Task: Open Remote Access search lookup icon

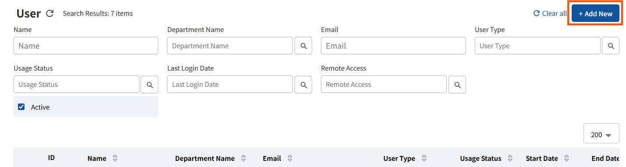Action: 457,85
